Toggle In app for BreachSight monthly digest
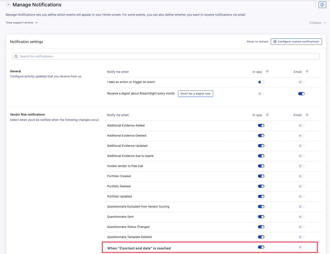Image resolution: width=330 pixels, height=254 pixels. (261, 94)
